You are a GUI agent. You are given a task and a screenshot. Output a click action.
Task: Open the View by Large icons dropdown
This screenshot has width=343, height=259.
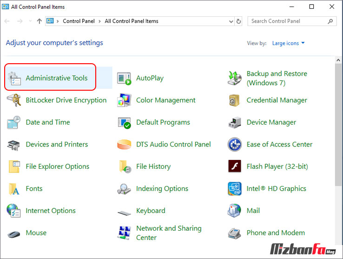[x=288, y=43]
